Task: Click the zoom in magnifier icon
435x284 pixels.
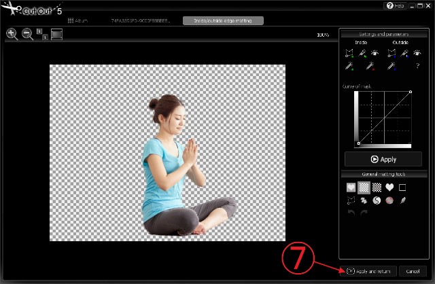Action: [x=12, y=34]
